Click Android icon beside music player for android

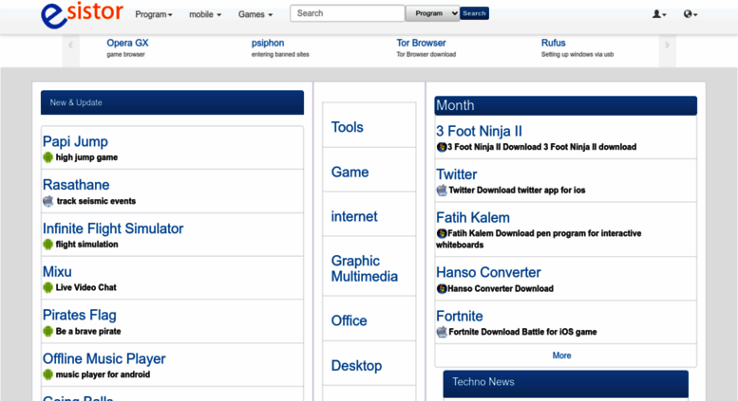click(48, 374)
